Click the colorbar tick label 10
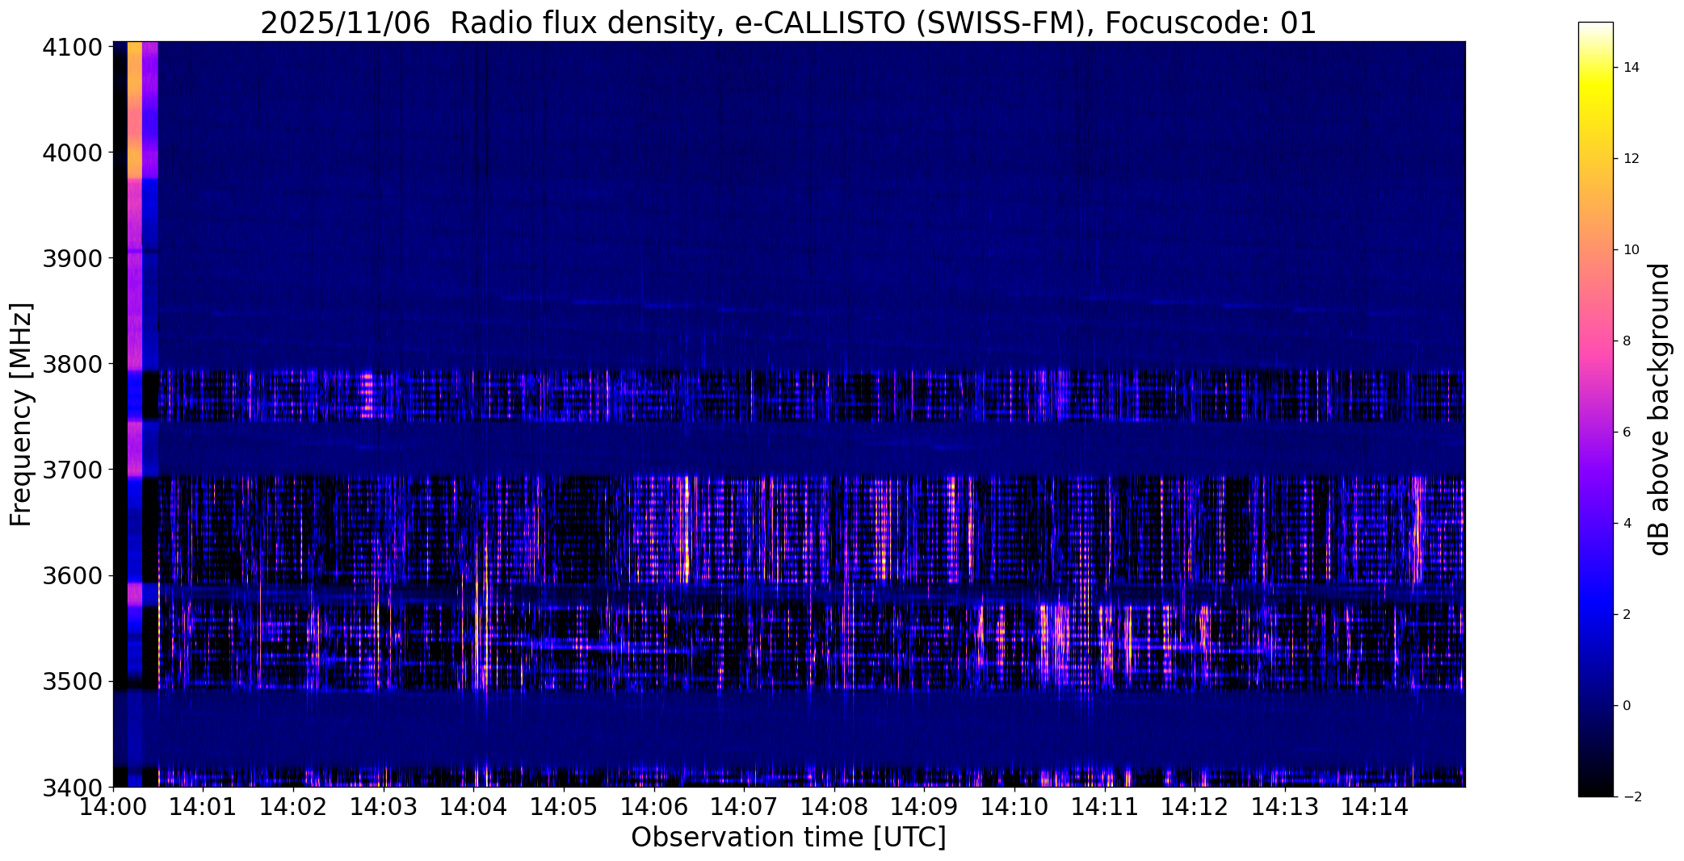Screen dimensions: 1684x861 point(1632,250)
